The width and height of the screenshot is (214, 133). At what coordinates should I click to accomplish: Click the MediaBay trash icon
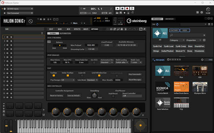click(x=212, y=24)
